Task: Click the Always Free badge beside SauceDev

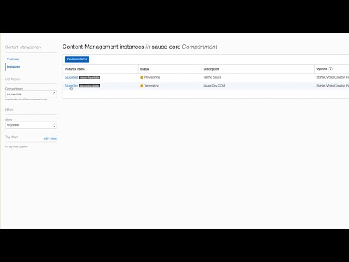Action: coord(89,86)
